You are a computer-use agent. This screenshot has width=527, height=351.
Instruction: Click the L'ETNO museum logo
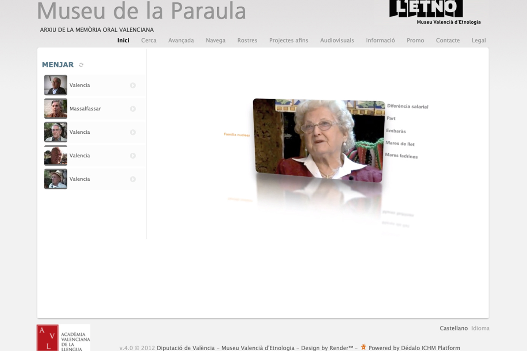pos(434,12)
